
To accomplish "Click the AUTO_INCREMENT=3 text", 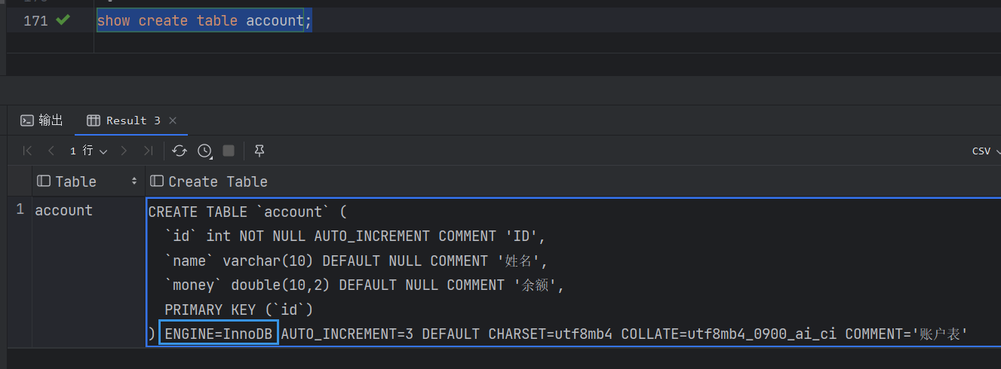I will (x=347, y=334).
